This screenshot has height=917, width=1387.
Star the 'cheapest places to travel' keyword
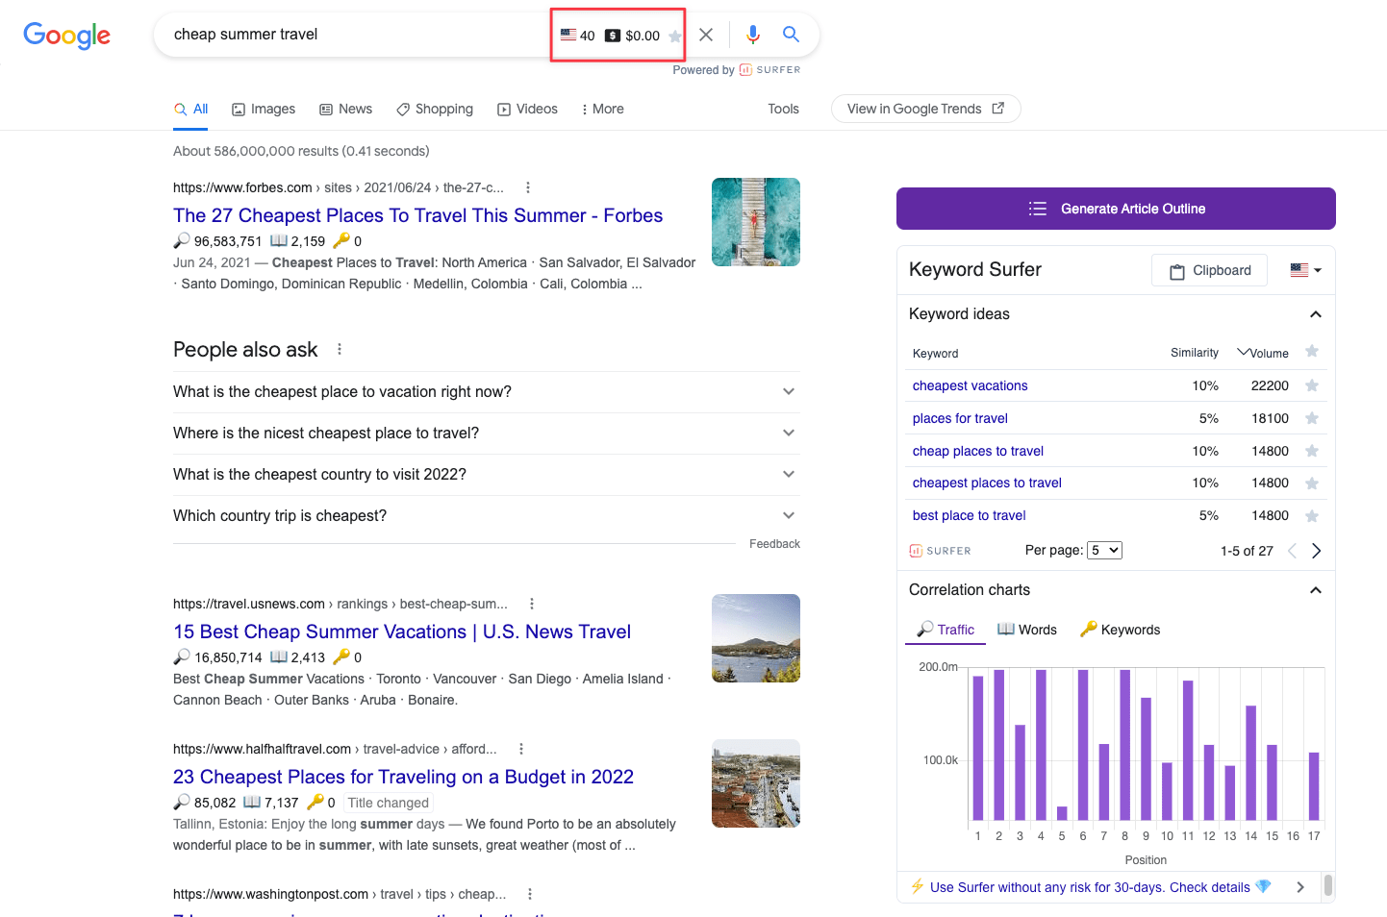[x=1312, y=483]
